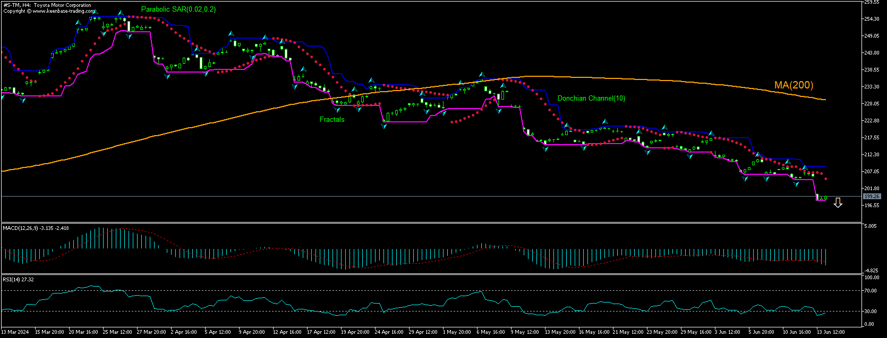Click the white down arrow signal icon

click(838, 203)
